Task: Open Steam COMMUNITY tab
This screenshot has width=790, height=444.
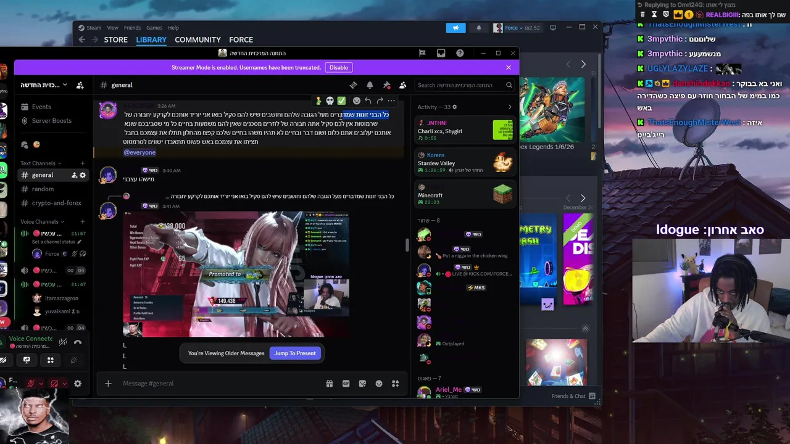Action: 197,39
